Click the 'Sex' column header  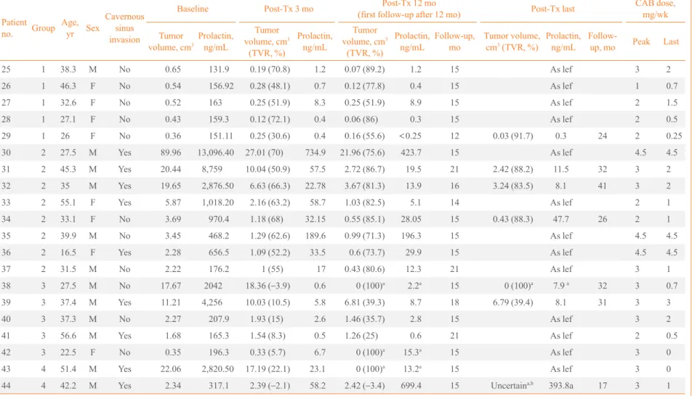click(x=93, y=28)
